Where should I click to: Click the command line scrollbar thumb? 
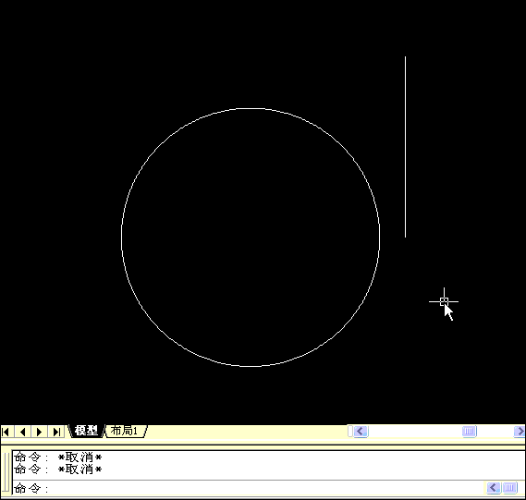pyautogui.click(x=510, y=488)
